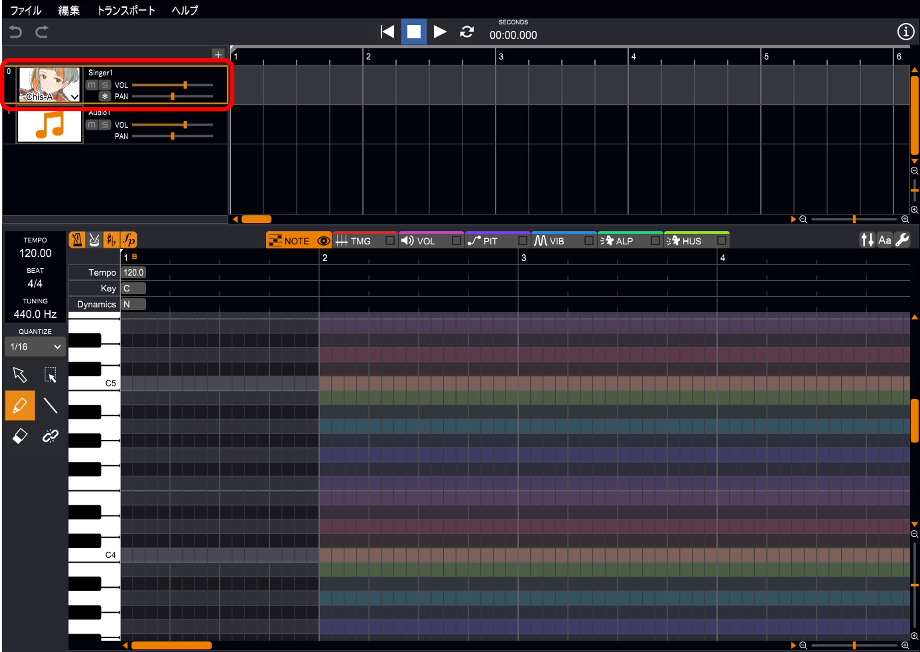Toggle the metronome icon
Image resolution: width=920 pixels, height=652 pixels.
[77, 240]
